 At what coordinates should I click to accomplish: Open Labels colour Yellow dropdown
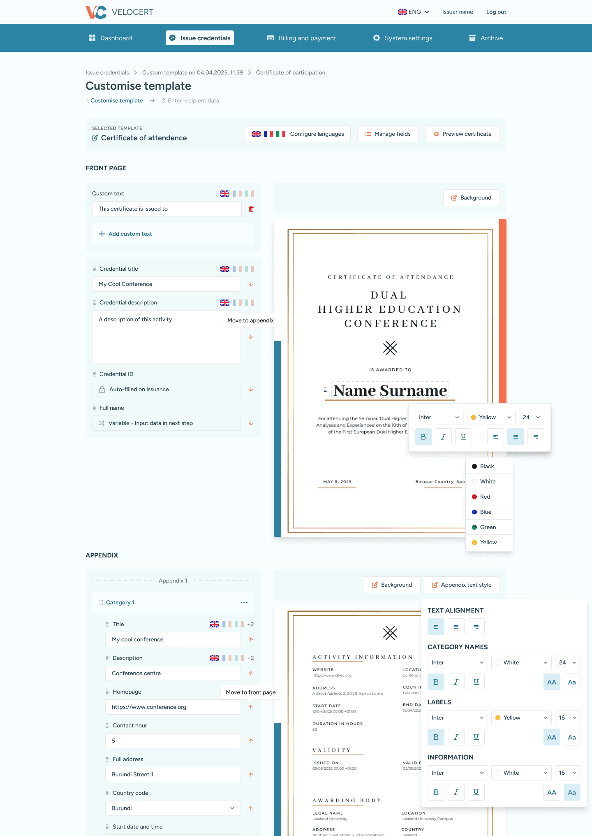coord(521,718)
